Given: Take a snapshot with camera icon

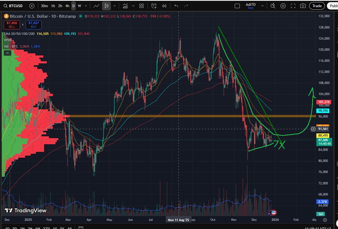Looking at the screenshot, I should click(303, 6).
